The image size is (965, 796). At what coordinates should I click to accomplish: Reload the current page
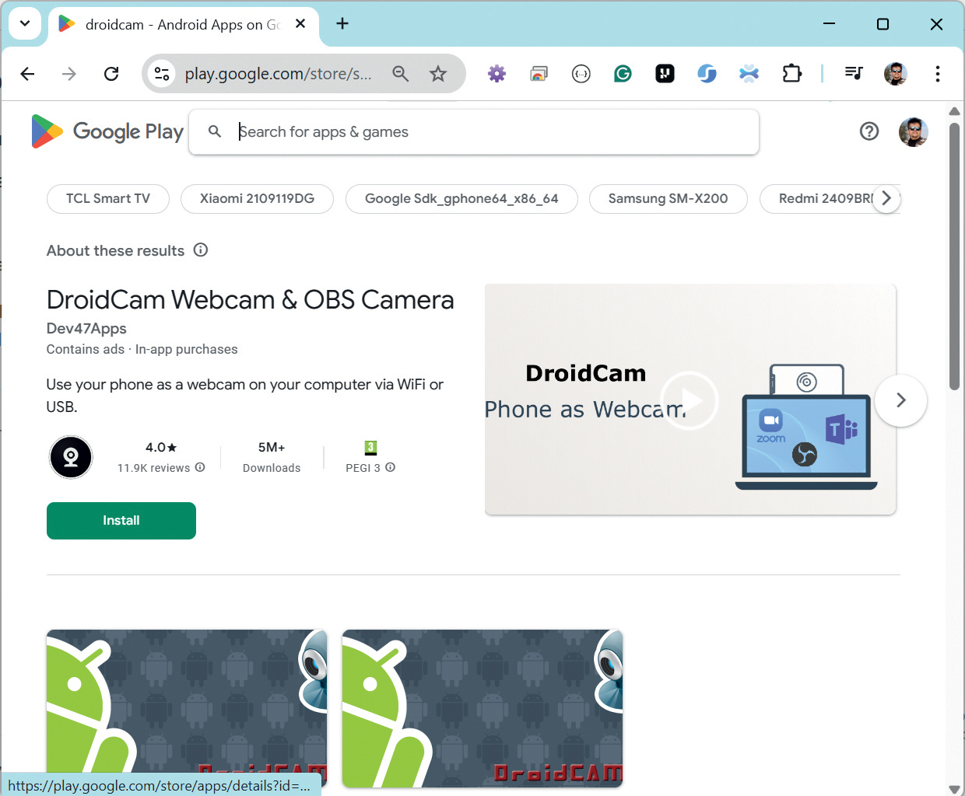pyautogui.click(x=111, y=74)
